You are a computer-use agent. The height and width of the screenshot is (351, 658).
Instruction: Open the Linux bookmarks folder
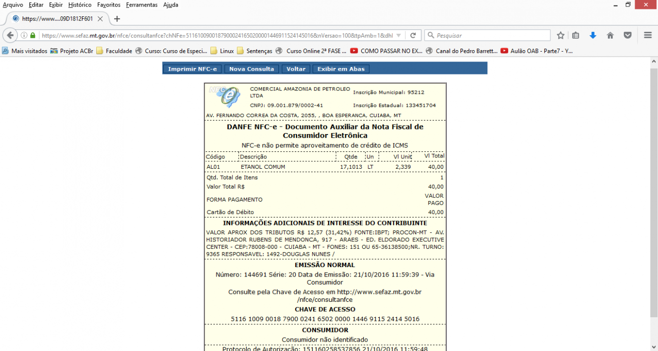click(x=222, y=51)
